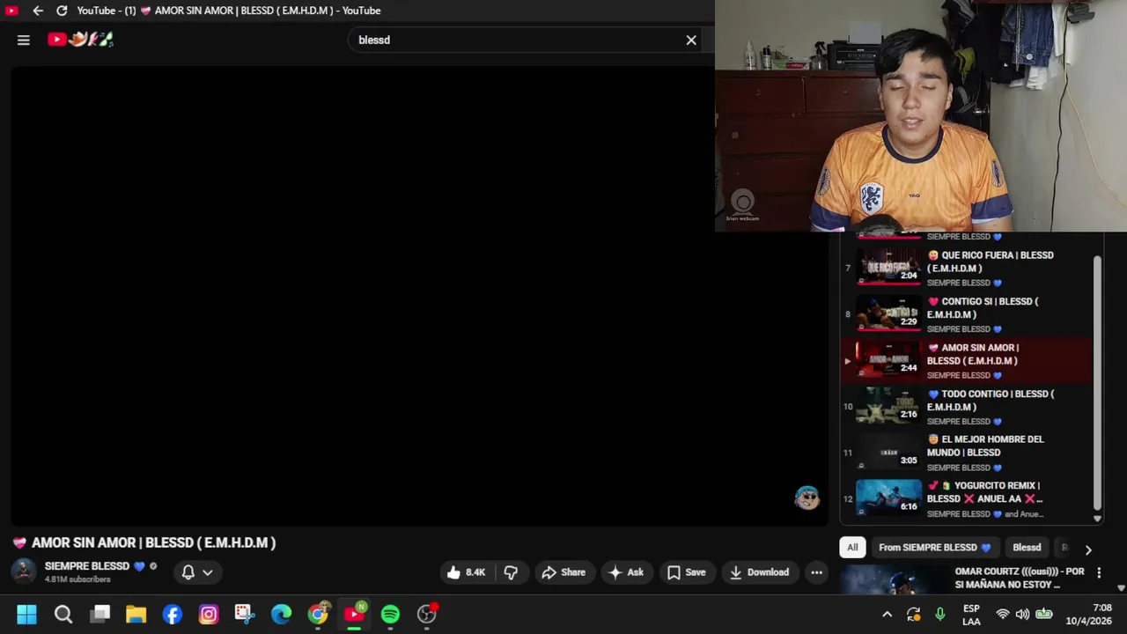Click the playlist scrollbar
The height and width of the screenshot is (634, 1127).
tap(1097, 383)
